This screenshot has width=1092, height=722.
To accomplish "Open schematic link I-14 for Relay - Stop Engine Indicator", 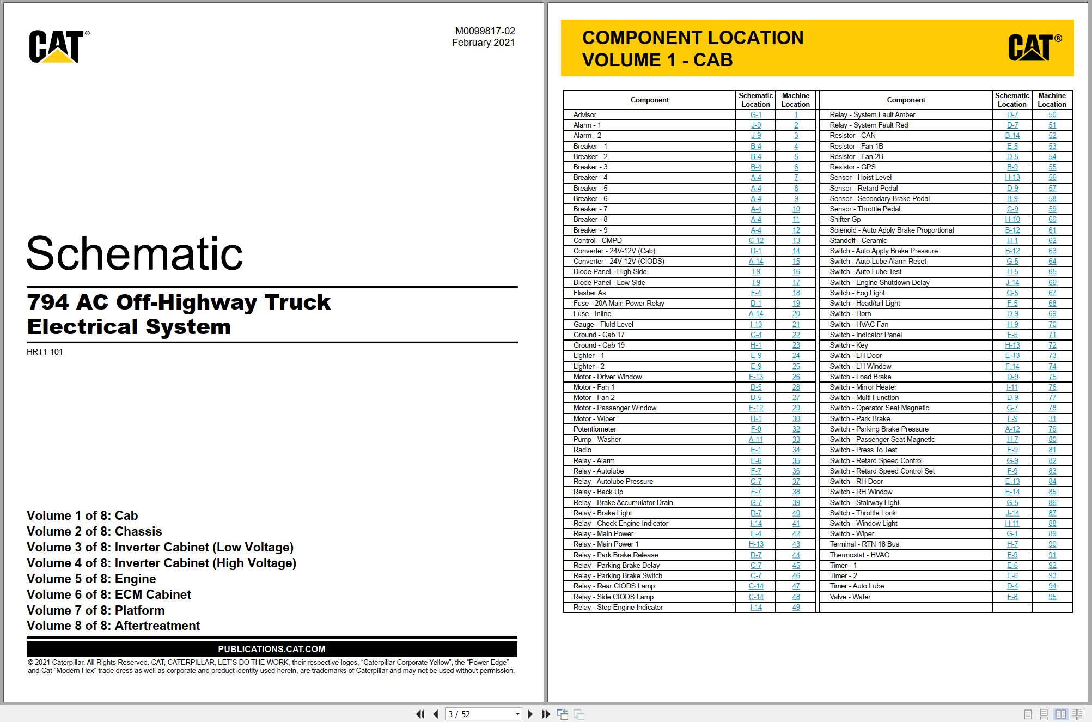I will pos(755,607).
